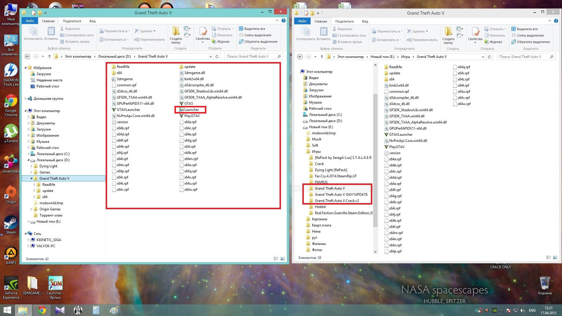Open address bar history dropdown, left window
The image size is (562, 316).
tap(210, 56)
